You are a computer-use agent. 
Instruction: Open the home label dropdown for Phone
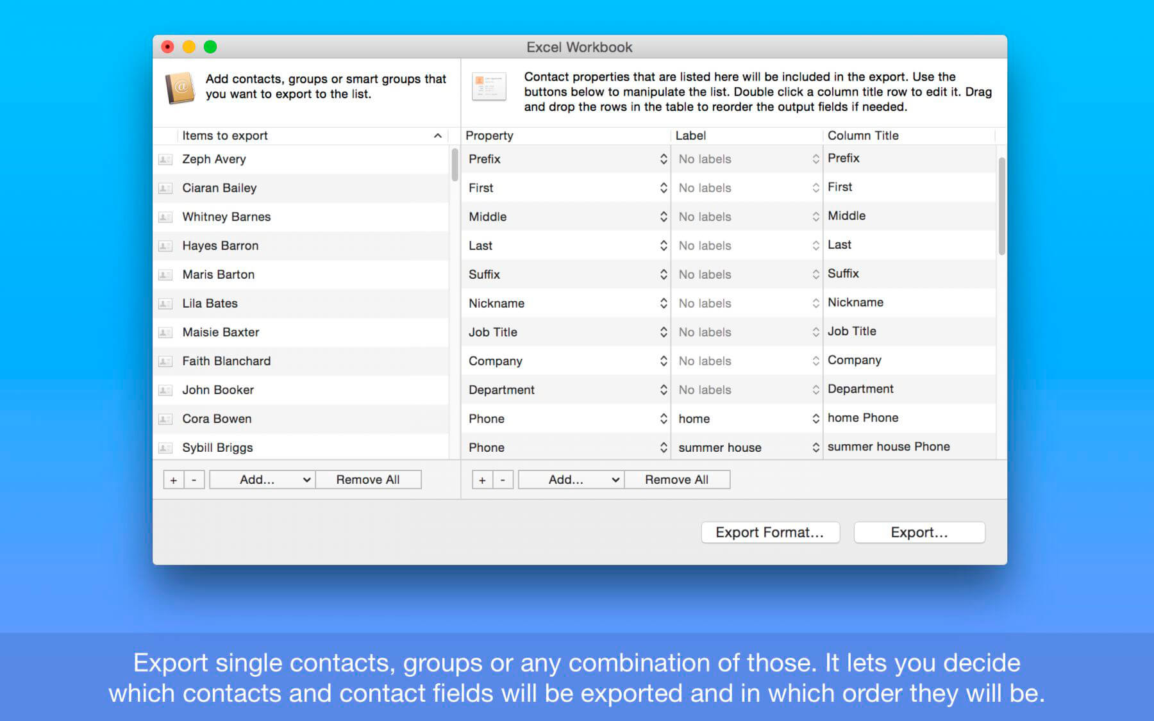815,419
